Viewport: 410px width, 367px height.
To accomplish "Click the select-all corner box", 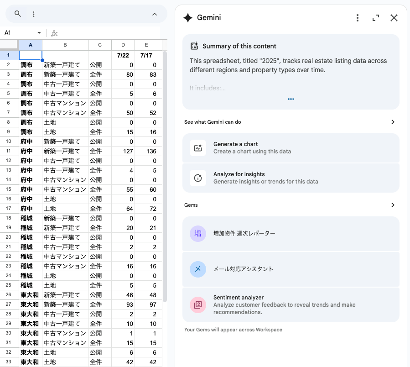I will click(x=10, y=45).
